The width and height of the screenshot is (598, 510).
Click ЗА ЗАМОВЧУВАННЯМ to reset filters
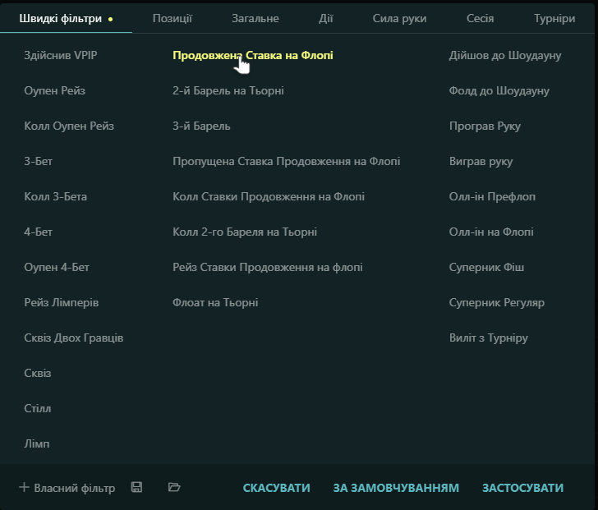pyautogui.click(x=396, y=488)
